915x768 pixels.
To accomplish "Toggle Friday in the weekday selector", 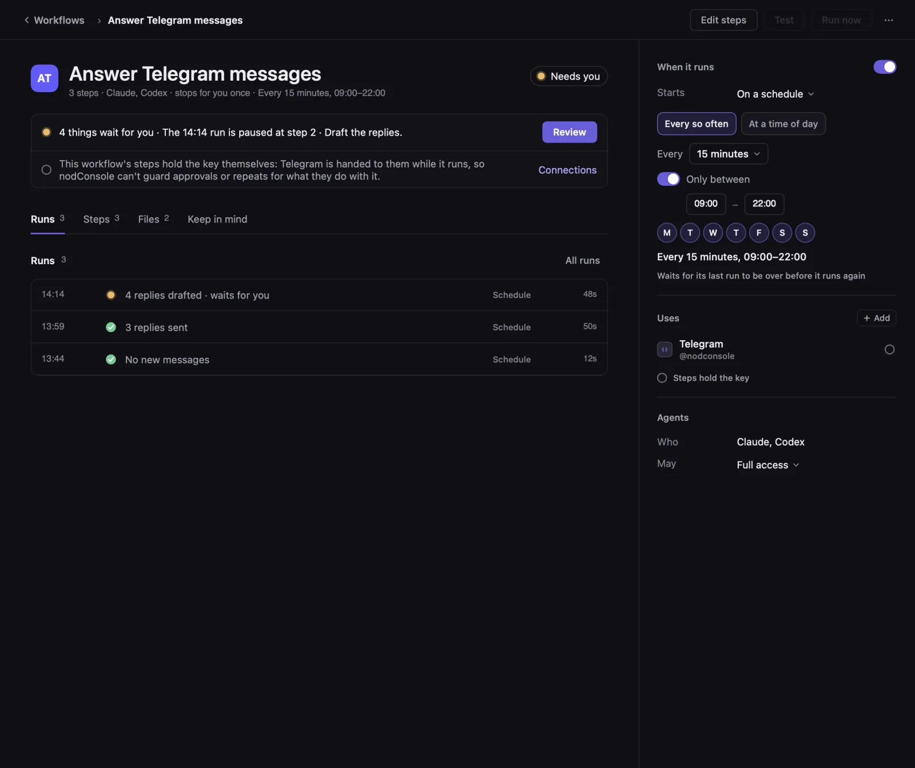I will [759, 233].
